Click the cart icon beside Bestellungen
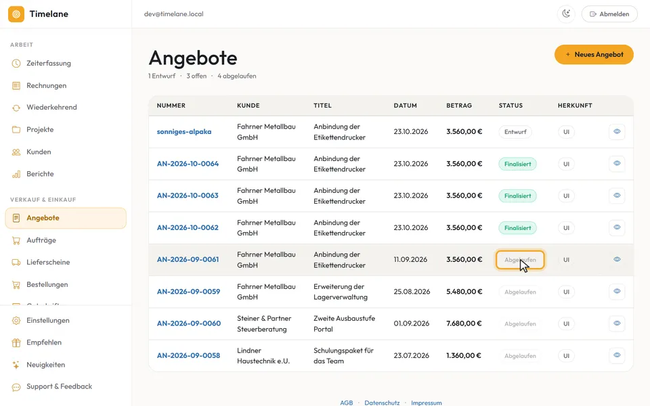Screen dimensions: 650x406 (x=16, y=285)
